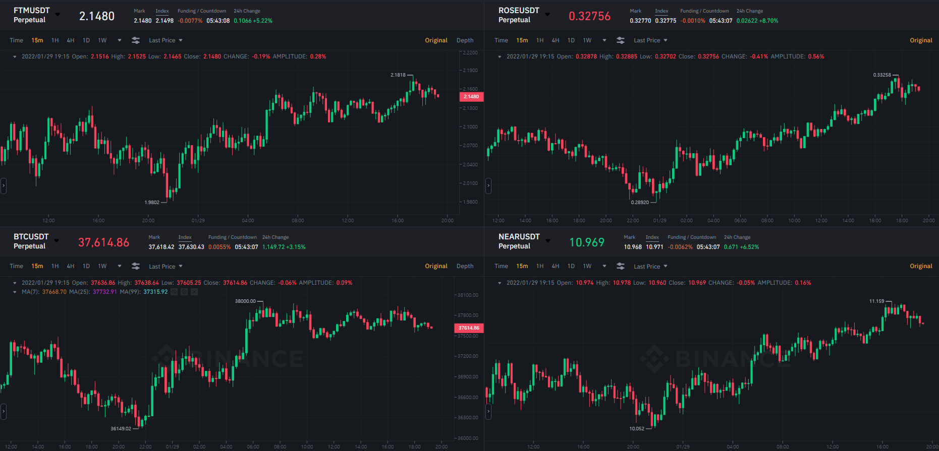The width and height of the screenshot is (939, 451).
Task: Open technical indicator settings in BTCUSDT chart
Action: click(x=136, y=266)
